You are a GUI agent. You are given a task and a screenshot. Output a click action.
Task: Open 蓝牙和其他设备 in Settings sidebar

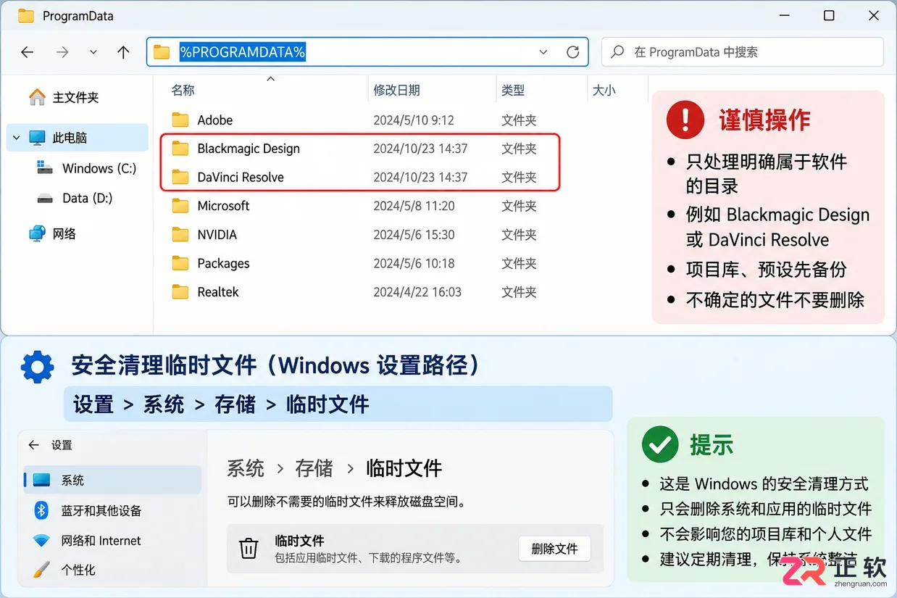coord(101,510)
